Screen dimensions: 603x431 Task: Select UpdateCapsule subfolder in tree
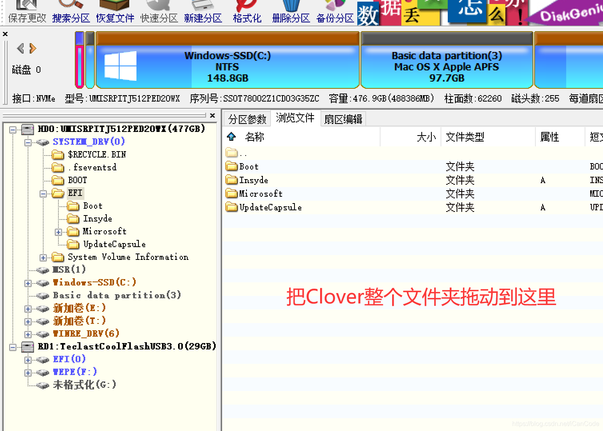click(114, 244)
